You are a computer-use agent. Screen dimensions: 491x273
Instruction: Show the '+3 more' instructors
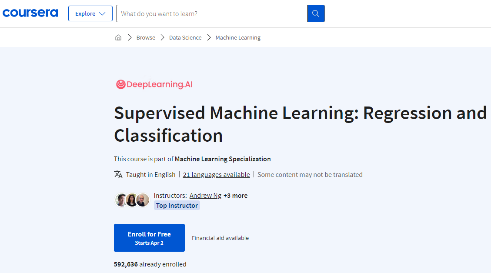[235, 196]
